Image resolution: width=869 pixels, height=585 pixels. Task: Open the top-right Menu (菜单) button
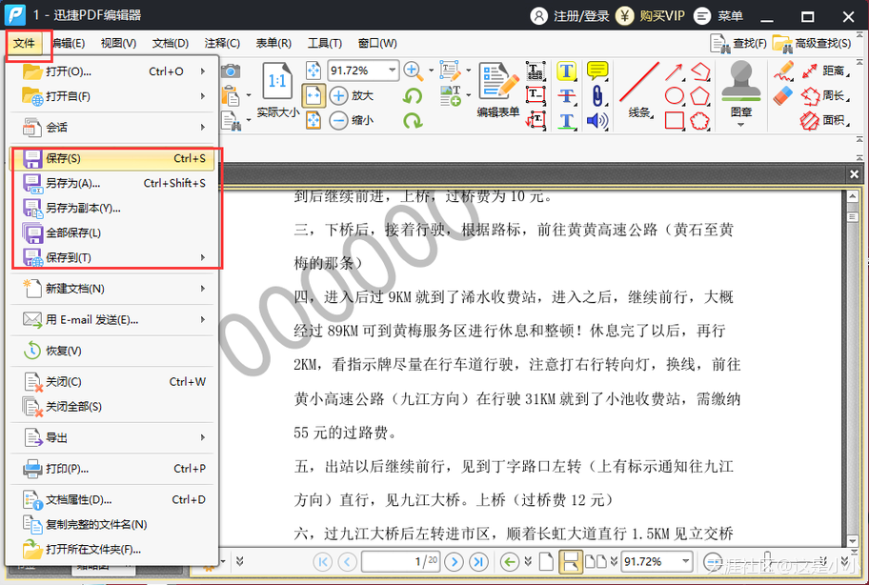718,16
